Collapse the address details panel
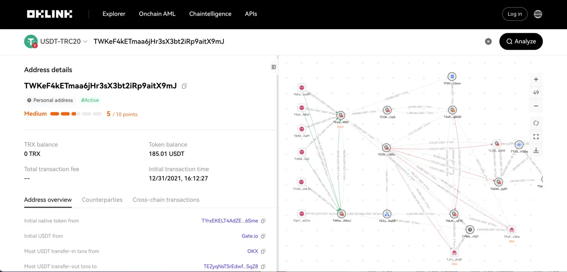 pyautogui.click(x=274, y=67)
